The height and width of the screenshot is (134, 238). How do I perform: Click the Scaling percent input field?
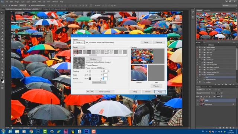point(105,71)
